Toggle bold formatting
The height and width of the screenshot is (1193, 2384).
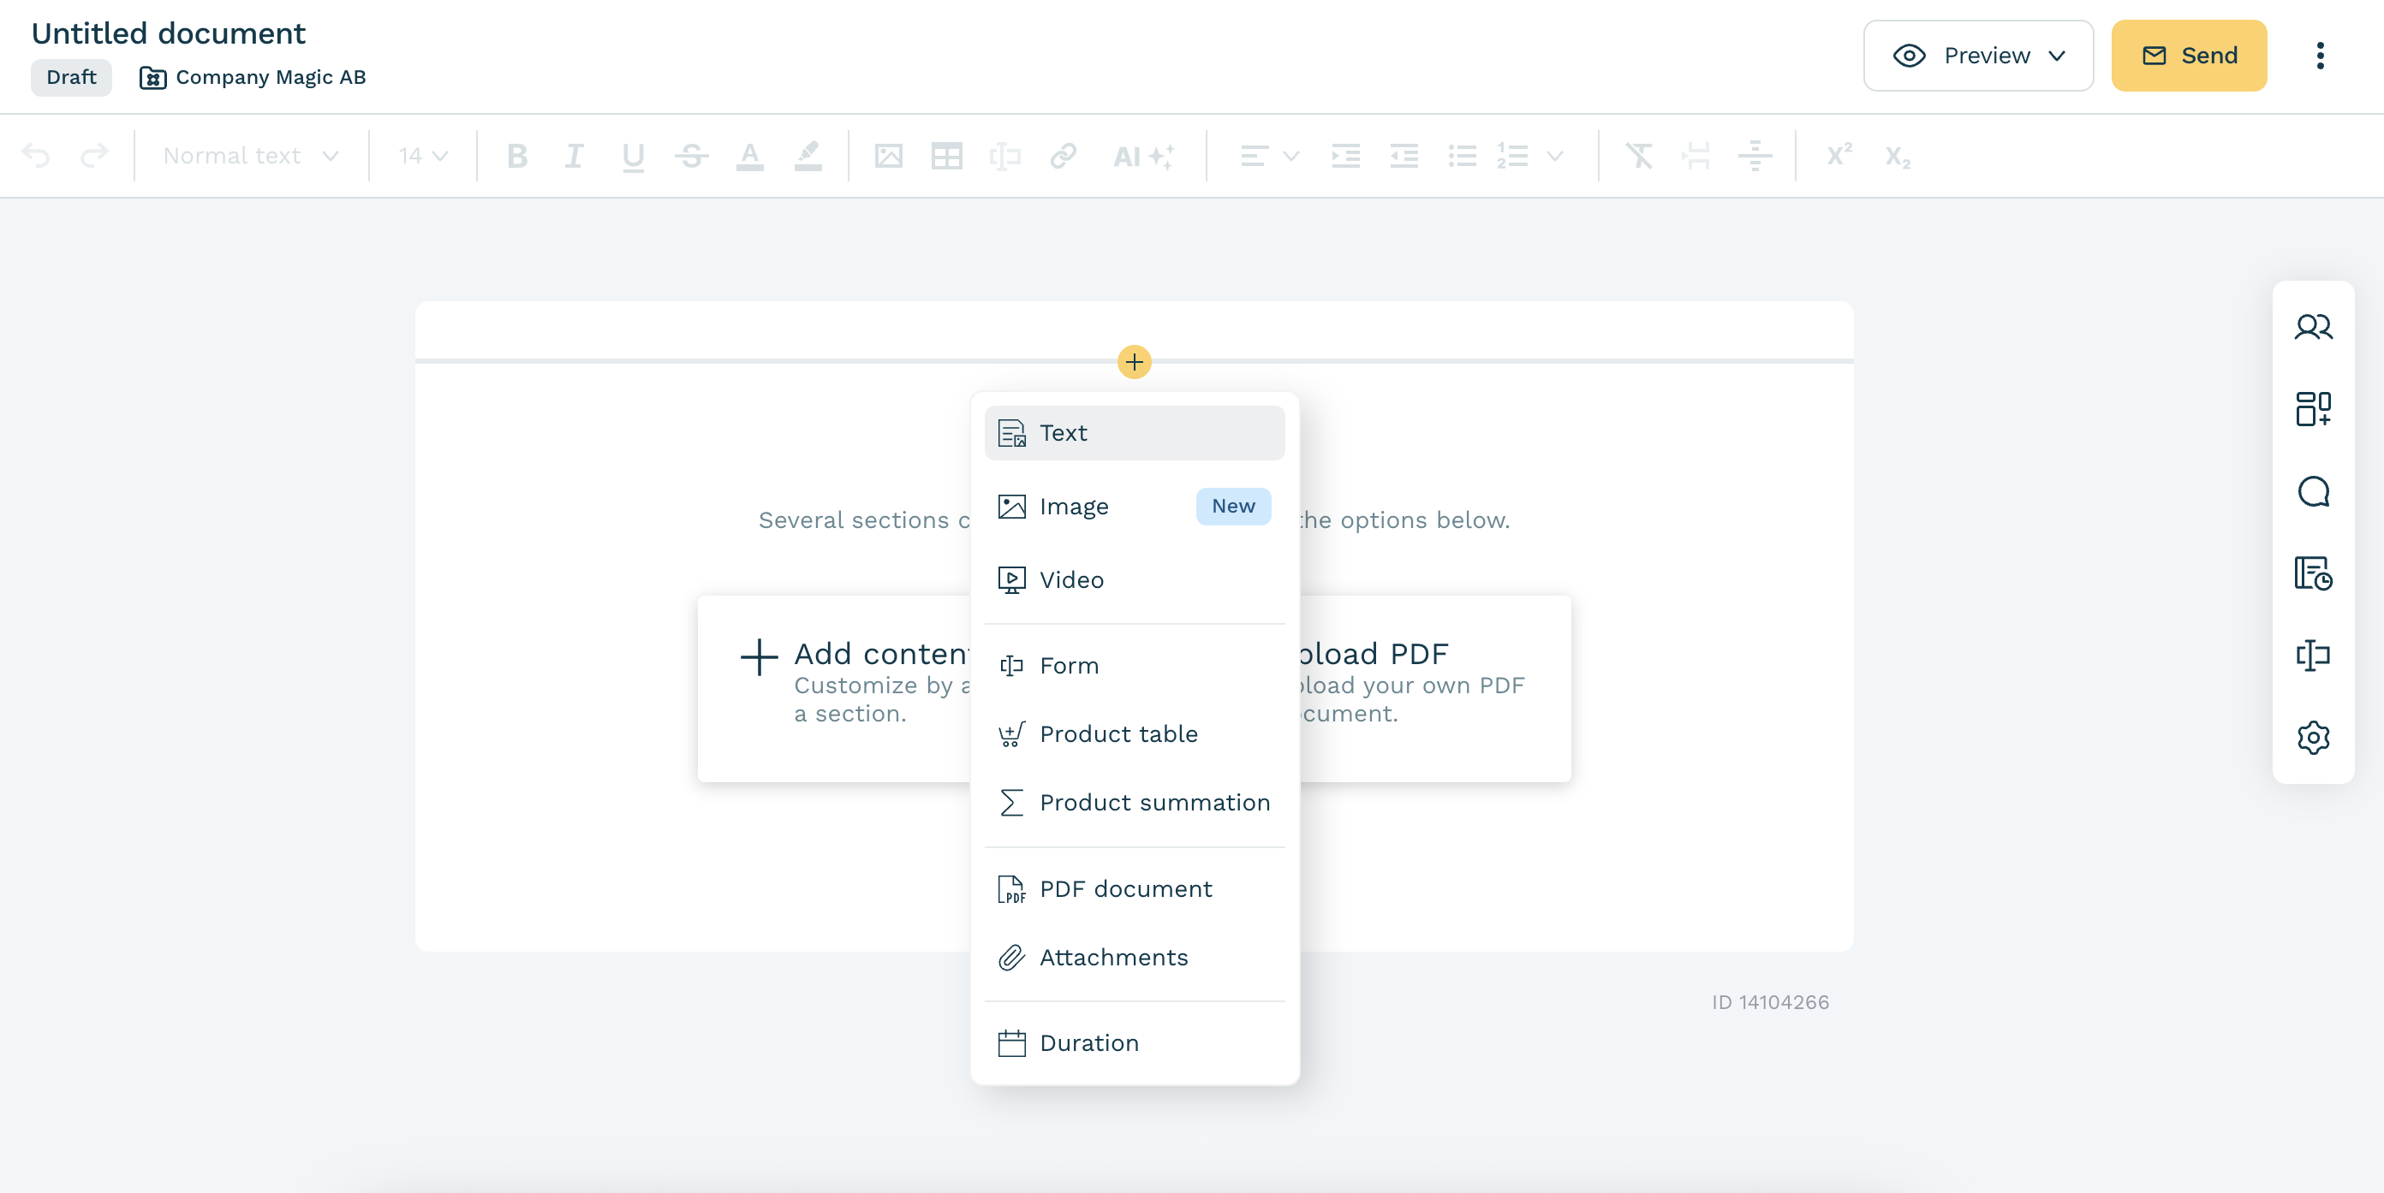pyautogui.click(x=516, y=156)
